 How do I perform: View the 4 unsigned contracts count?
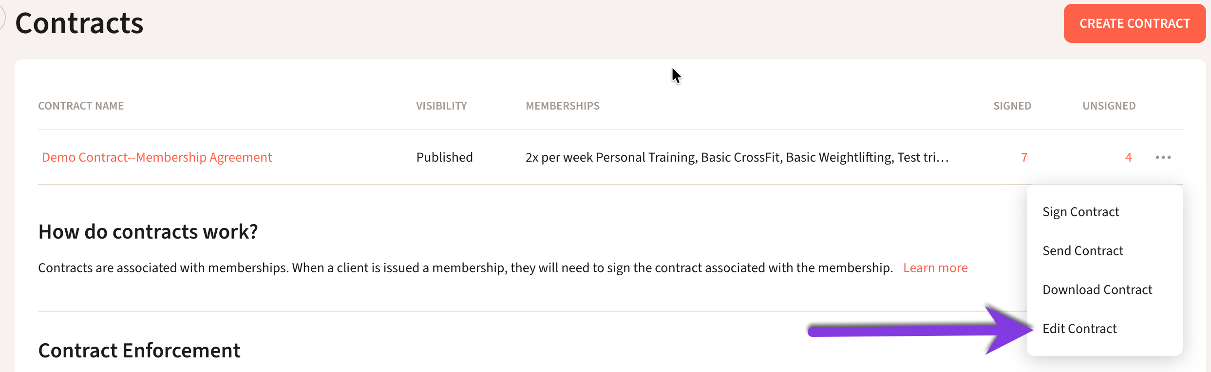[x=1128, y=157]
